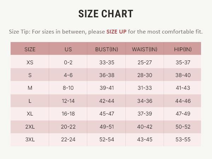
Task: Click the HIP(IN) column header
Action: (x=183, y=49)
